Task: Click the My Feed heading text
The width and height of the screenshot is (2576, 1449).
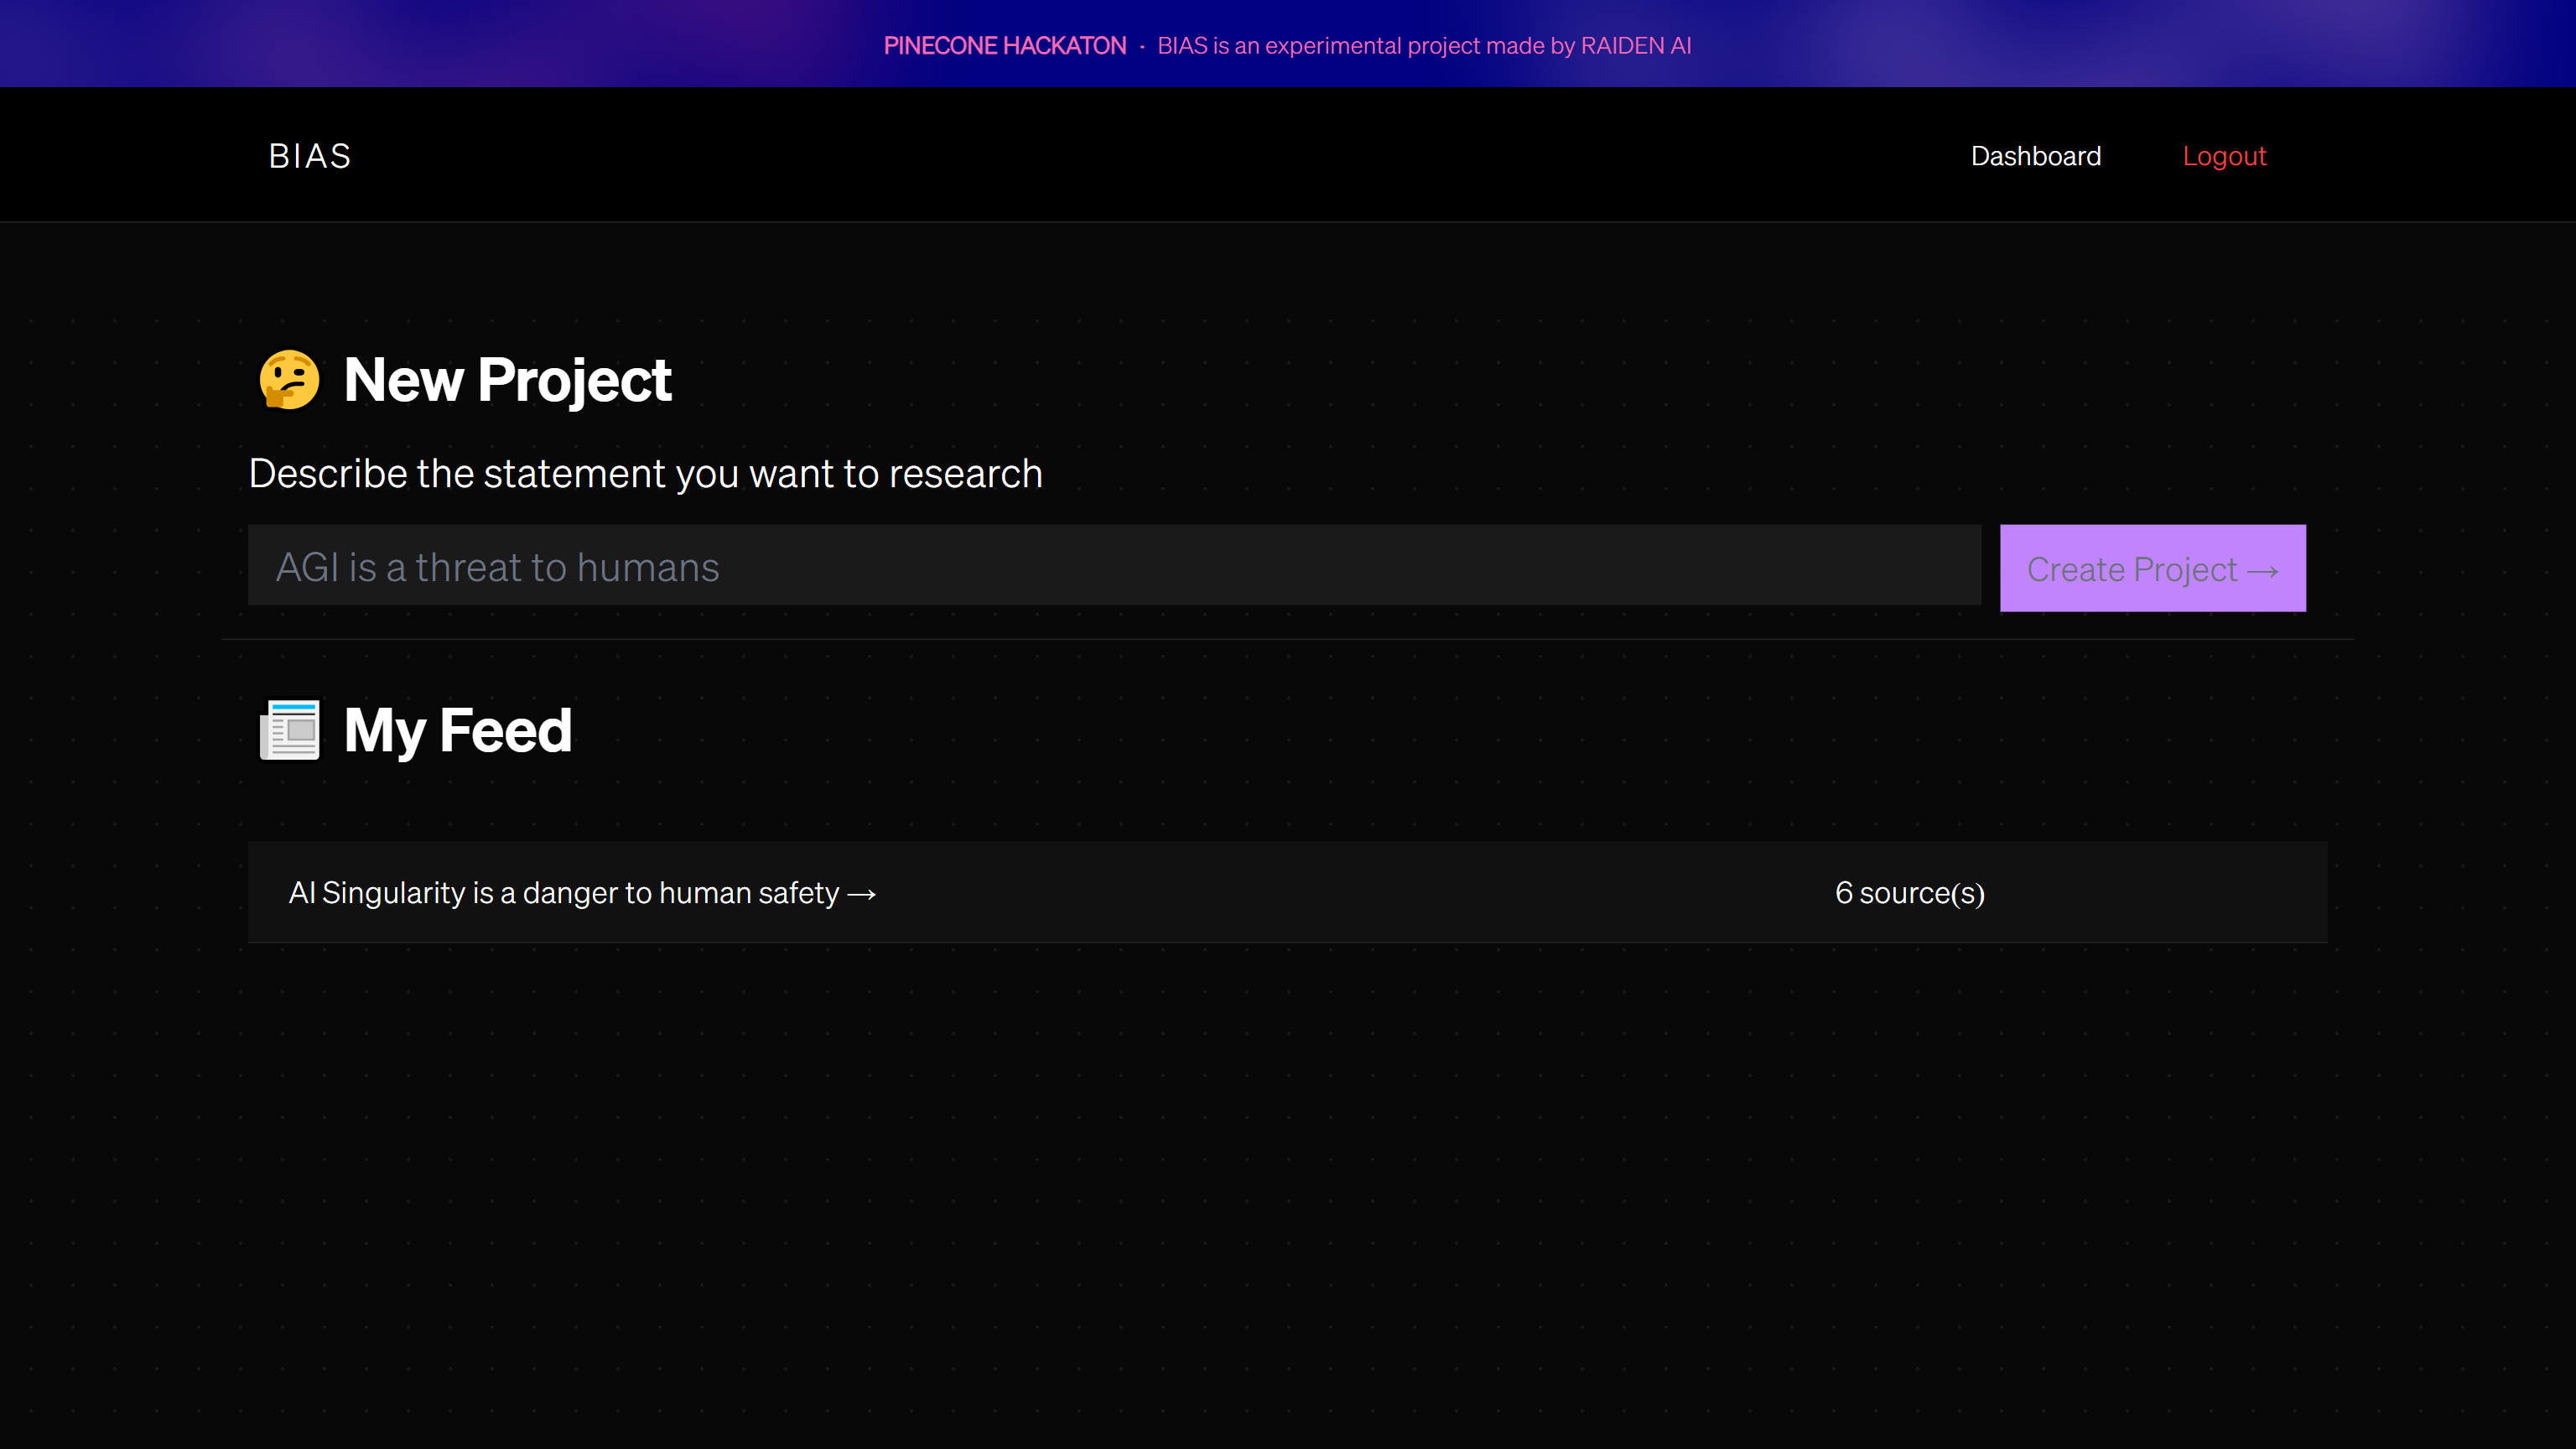Action: click(x=457, y=730)
